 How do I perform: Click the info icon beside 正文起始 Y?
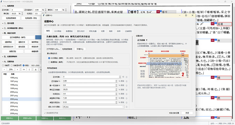126,81
